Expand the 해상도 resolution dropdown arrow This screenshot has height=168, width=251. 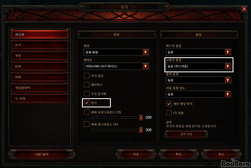145,66
